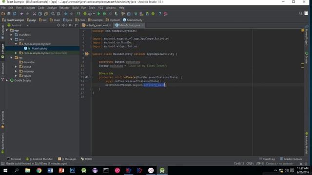This screenshot has height=175, width=312.
Task: Open the Gradle Console panel
Action: pos(291,159)
